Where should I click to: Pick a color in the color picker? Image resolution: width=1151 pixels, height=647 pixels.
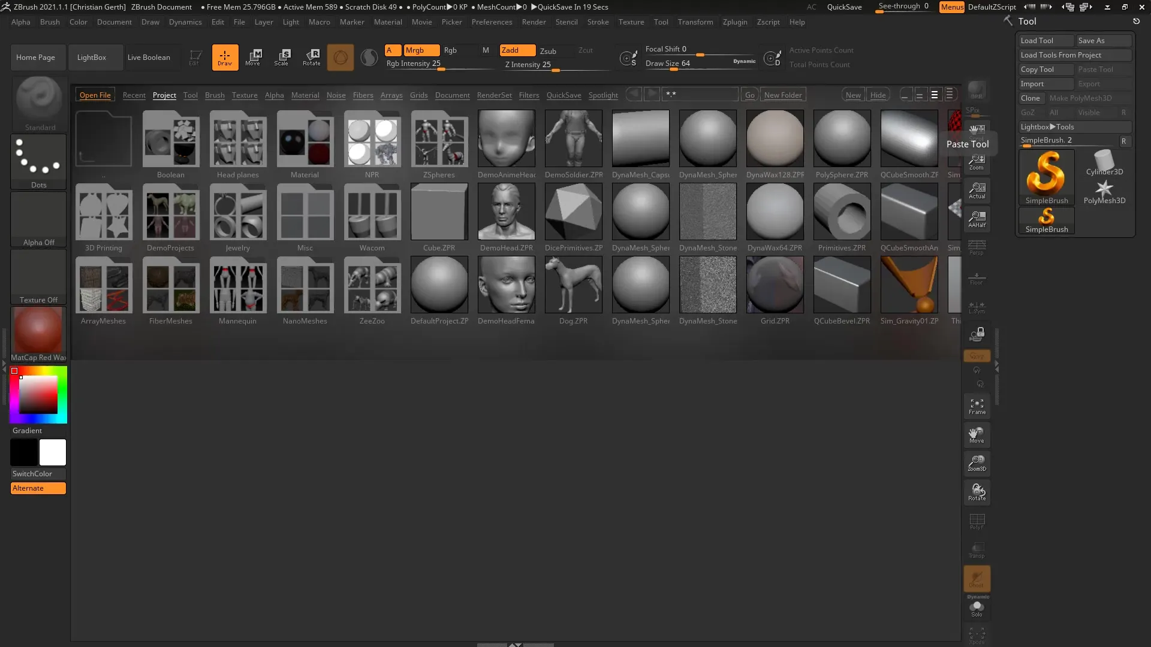(x=38, y=394)
